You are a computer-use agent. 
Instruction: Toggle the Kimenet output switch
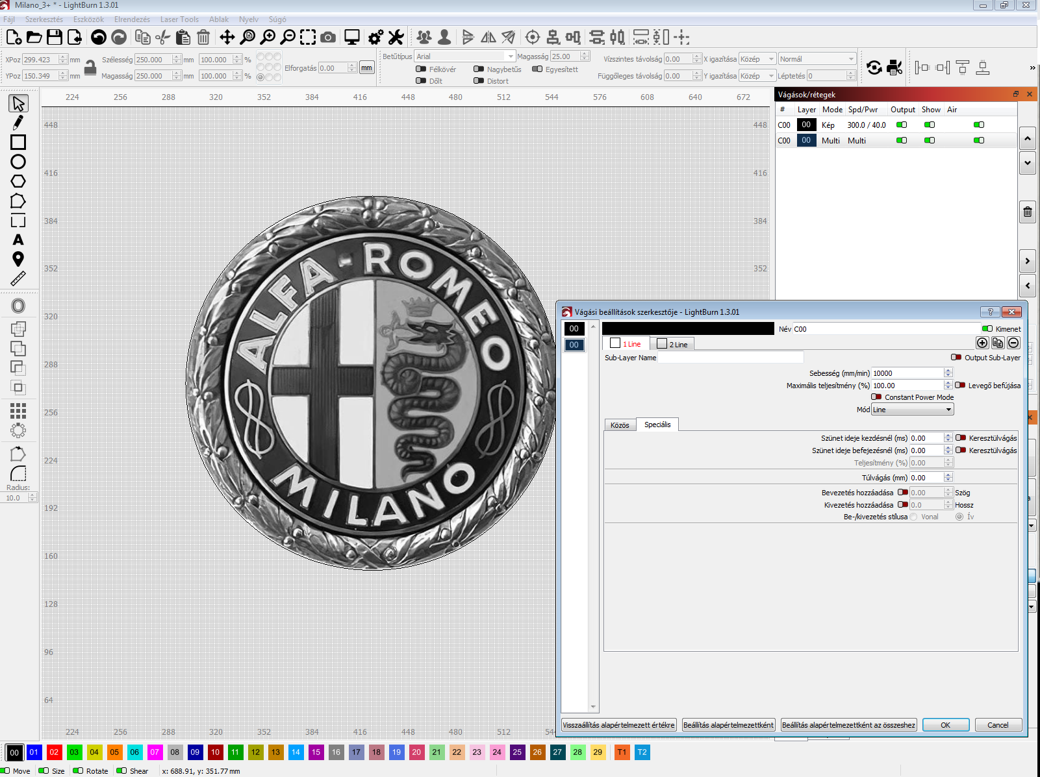tap(987, 328)
